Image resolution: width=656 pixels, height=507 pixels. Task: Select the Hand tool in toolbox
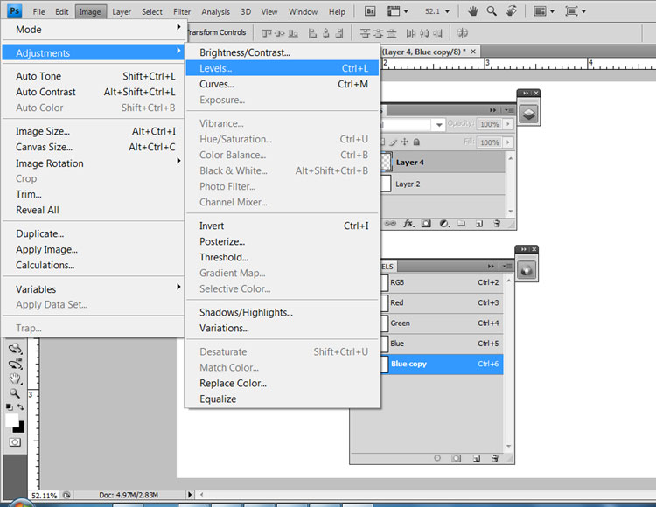pos(16,379)
